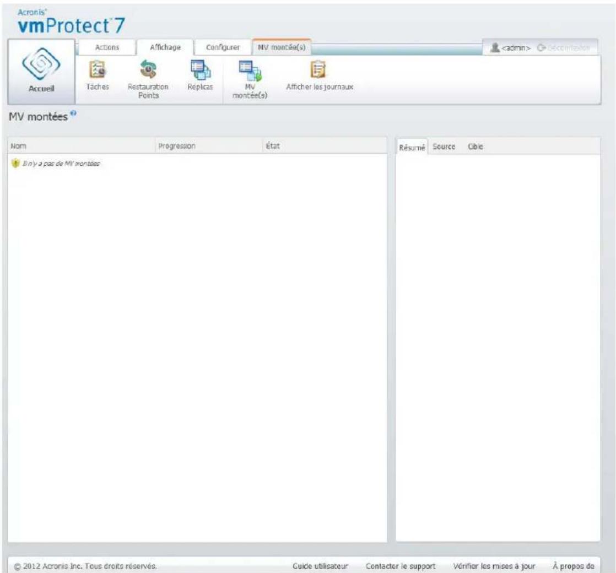This screenshot has width=616, height=573.
Task: Open the À propos de link
Action: [573, 566]
